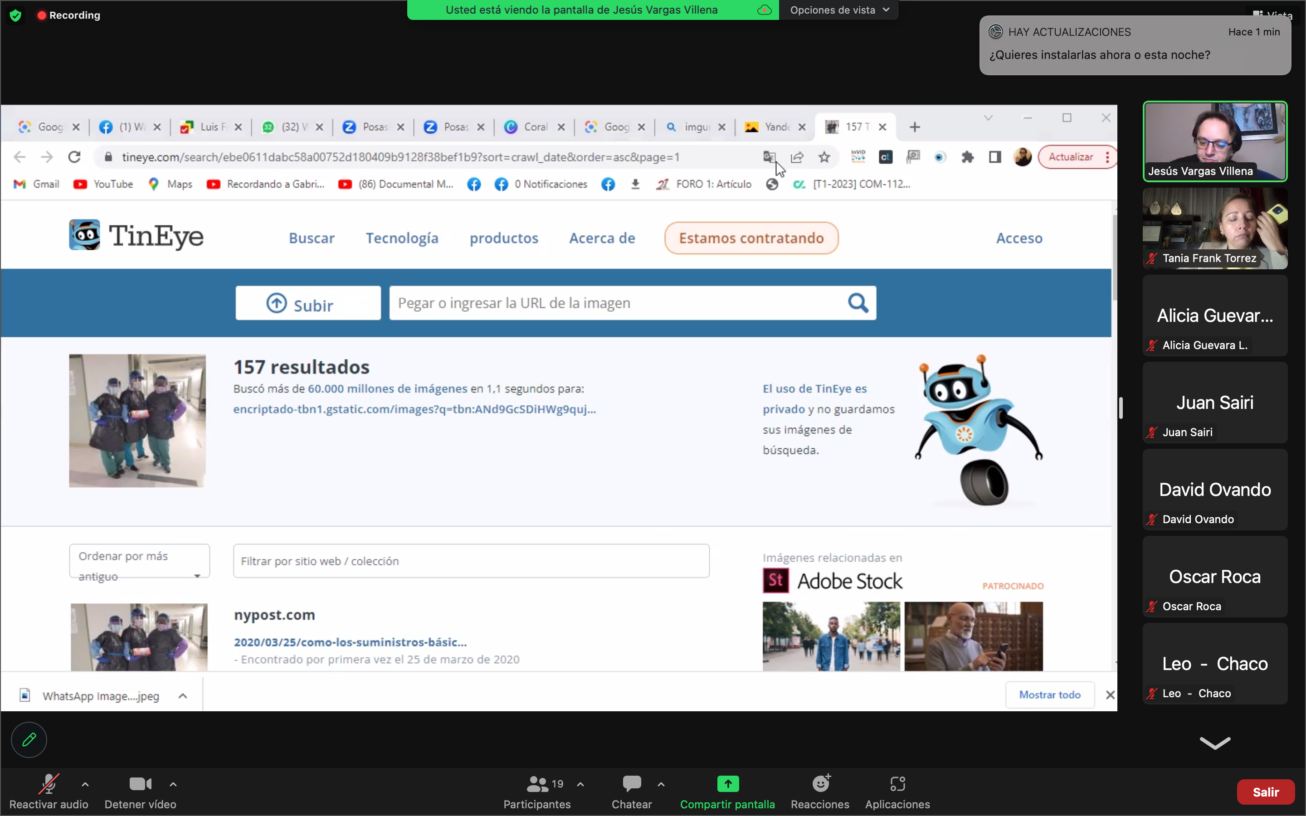Toggle Reactivar audio microphone
Viewport: 1306px width, 816px height.
49,784
